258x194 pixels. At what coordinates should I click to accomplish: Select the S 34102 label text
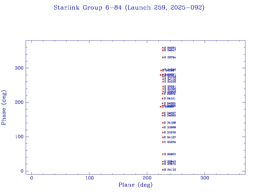point(170,79)
